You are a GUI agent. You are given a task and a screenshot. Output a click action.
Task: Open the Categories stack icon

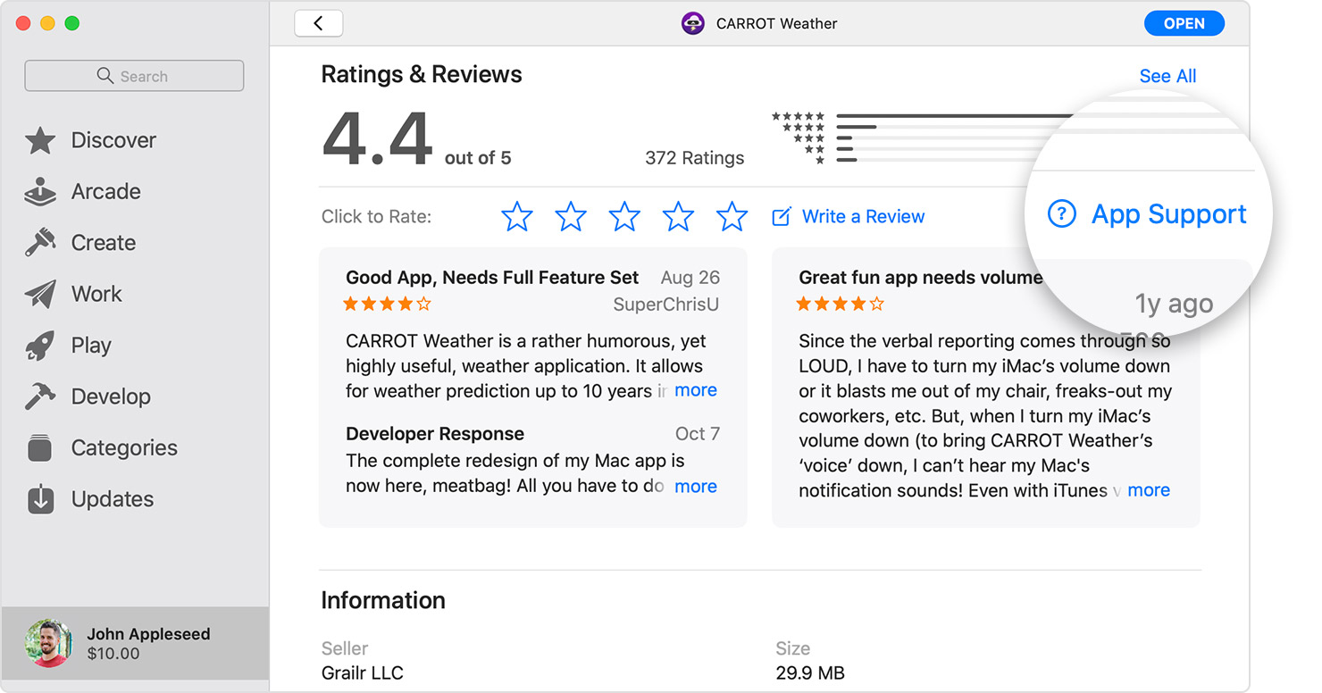(40, 448)
